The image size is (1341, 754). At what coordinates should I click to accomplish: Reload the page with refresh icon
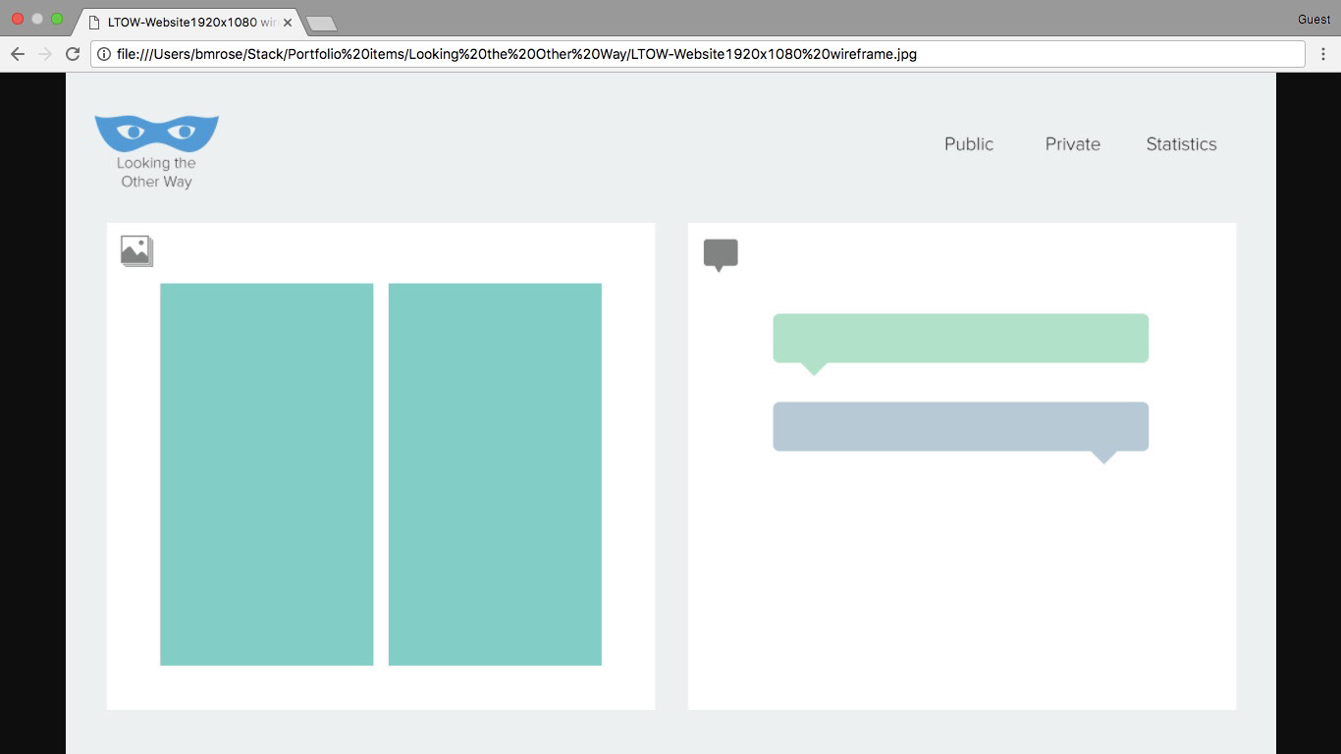pyautogui.click(x=72, y=54)
